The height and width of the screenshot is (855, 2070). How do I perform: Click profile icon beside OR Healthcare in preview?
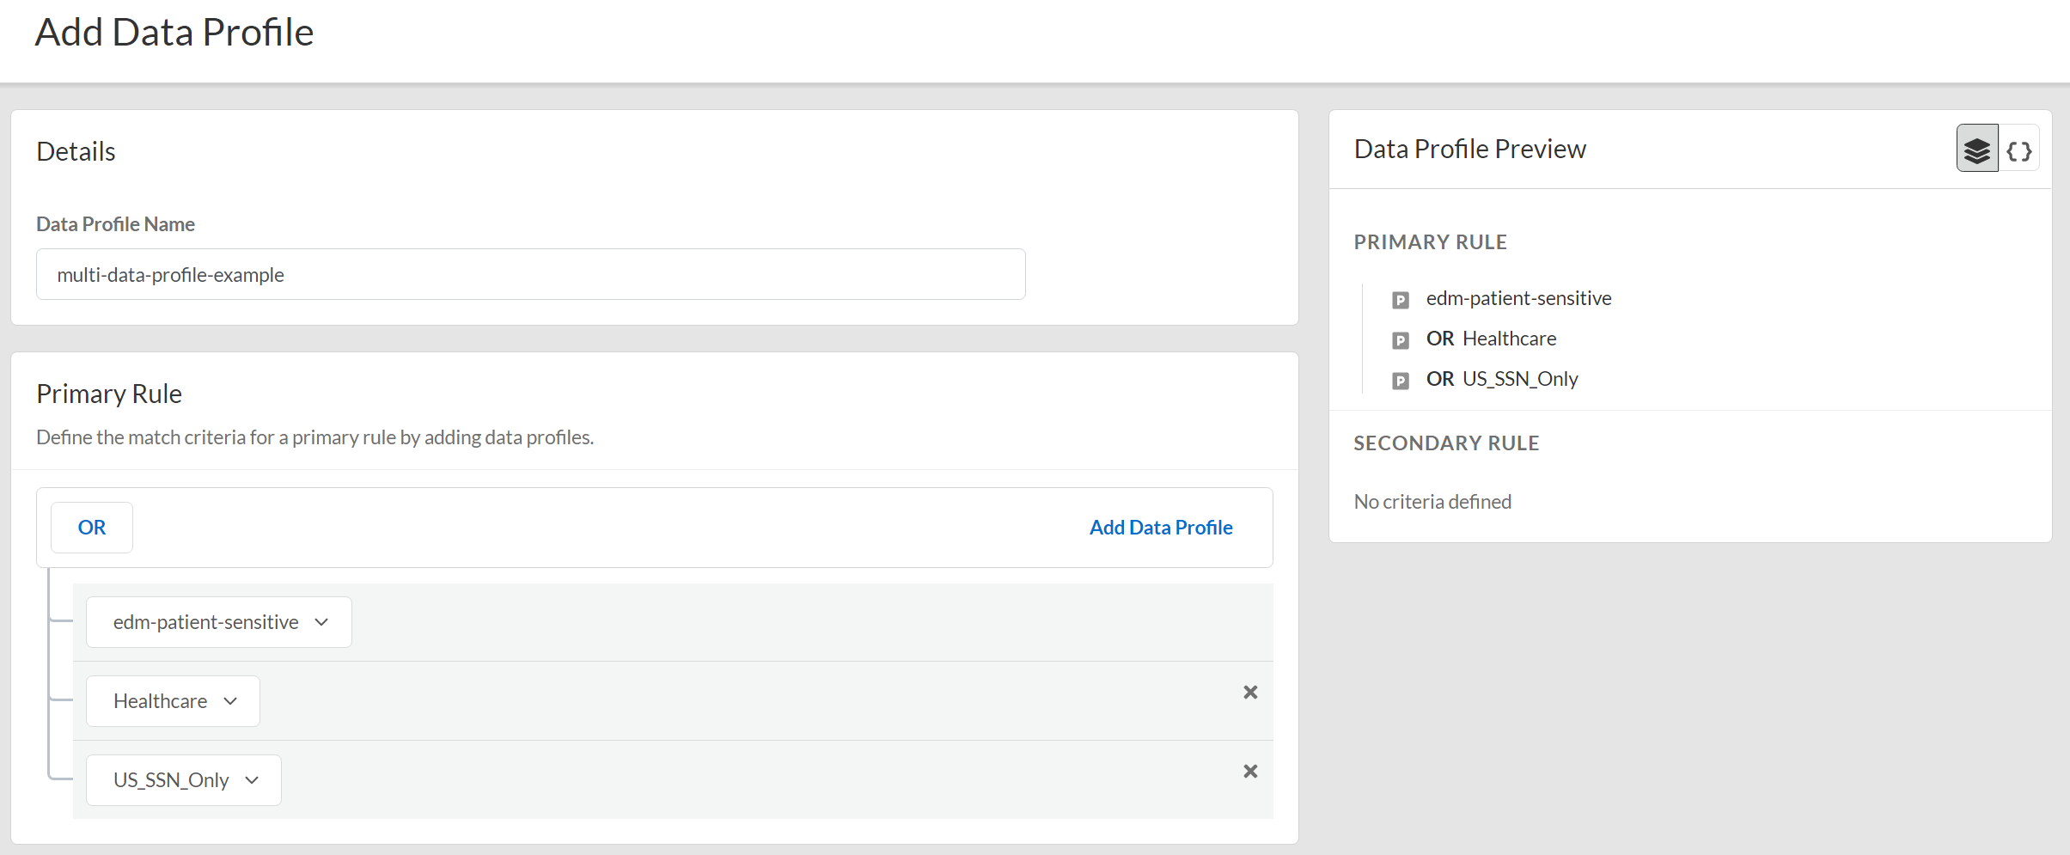(x=1401, y=340)
